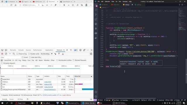Export HAR file with download arrow
Image resolution: width=187 pixels, height=105 pixels.
tap(63, 54)
